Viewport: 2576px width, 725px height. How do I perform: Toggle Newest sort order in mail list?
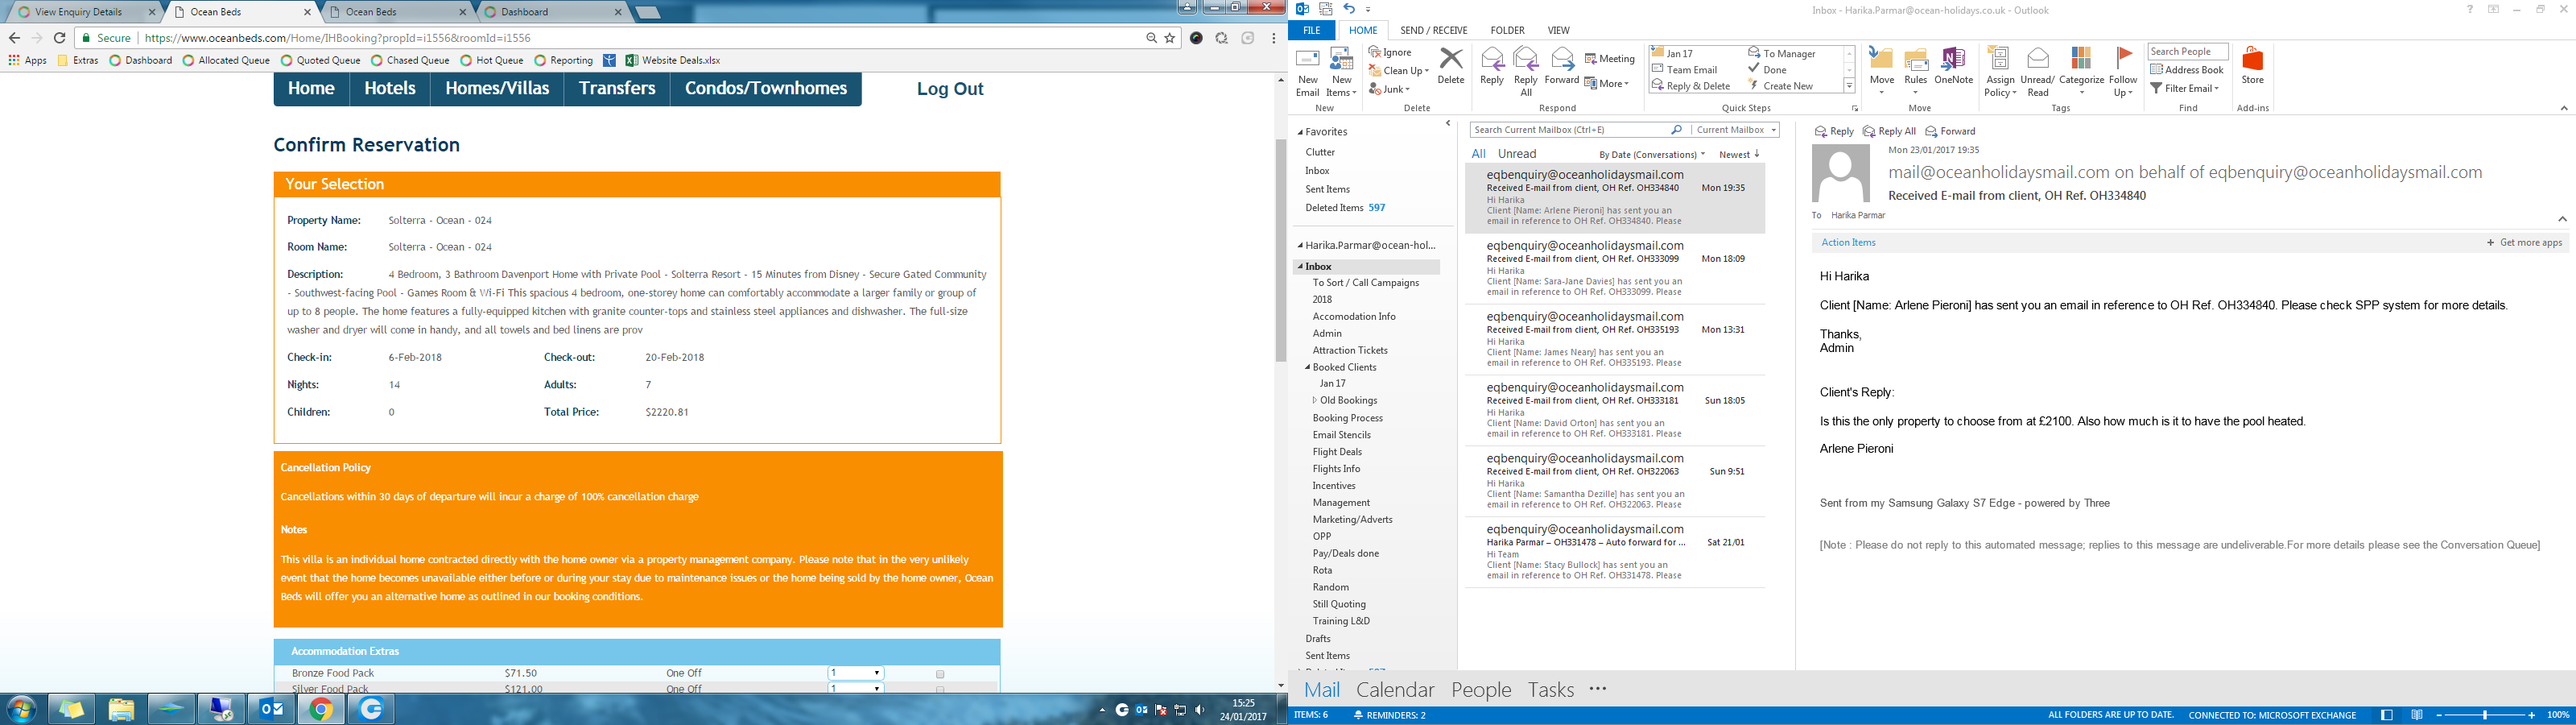pos(1739,154)
